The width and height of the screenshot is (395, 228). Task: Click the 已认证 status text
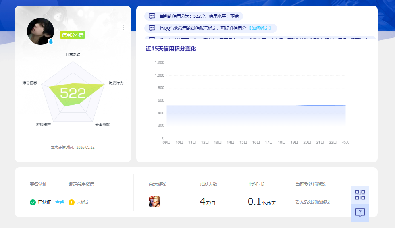45,202
